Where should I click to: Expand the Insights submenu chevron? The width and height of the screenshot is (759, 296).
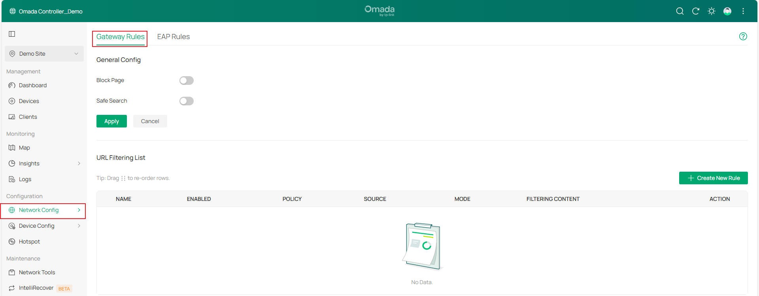click(x=79, y=163)
